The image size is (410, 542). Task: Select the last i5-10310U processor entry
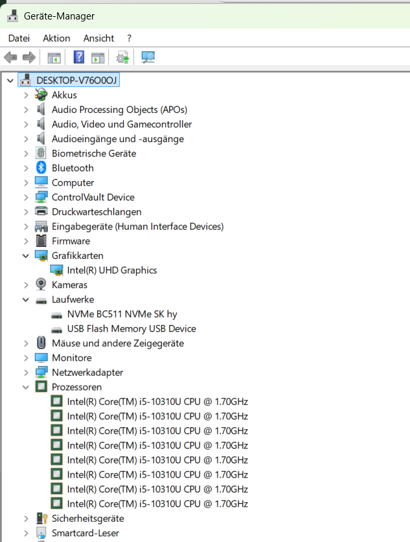coord(157,504)
